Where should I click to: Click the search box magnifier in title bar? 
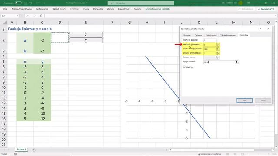click(x=112, y=3)
